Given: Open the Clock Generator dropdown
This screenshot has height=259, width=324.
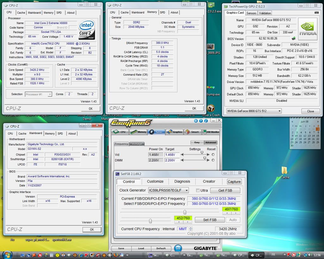Looking at the screenshot, I should [x=186, y=190].
